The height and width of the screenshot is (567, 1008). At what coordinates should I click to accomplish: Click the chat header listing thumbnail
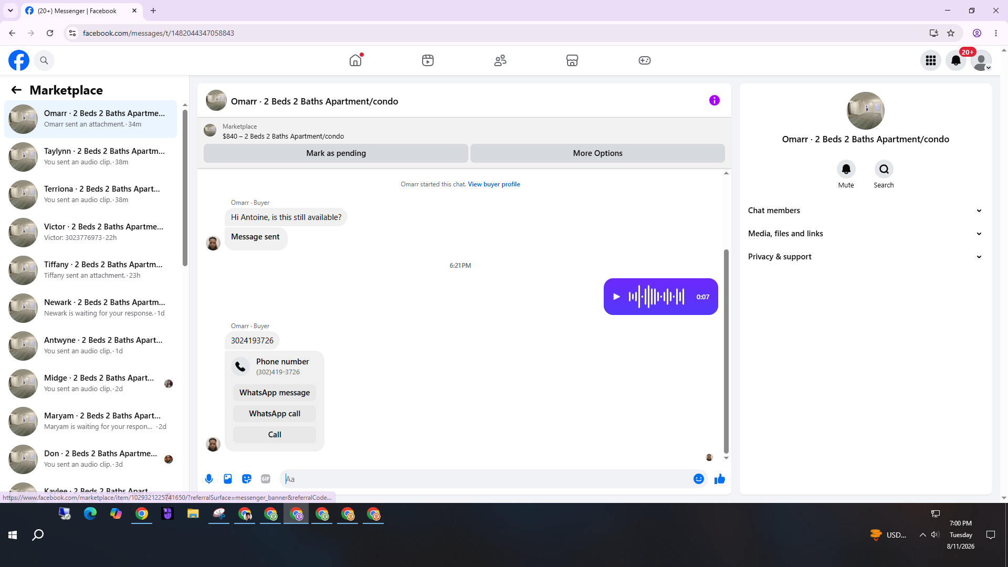216,100
